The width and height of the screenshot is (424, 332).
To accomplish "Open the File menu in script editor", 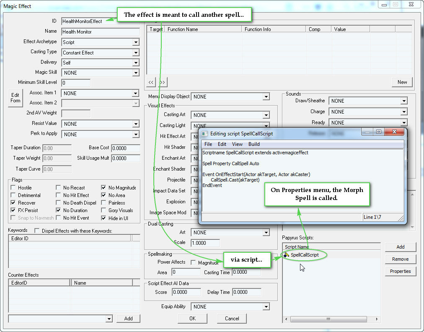I will [x=208, y=144].
